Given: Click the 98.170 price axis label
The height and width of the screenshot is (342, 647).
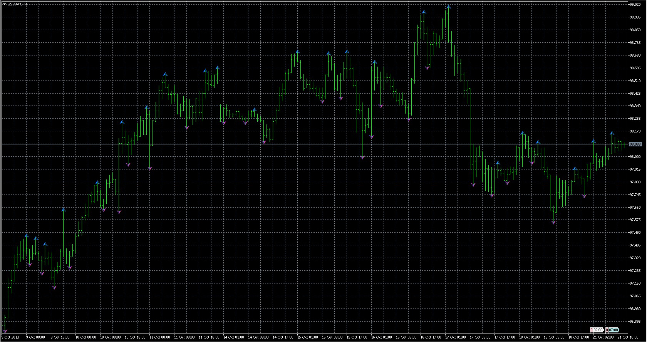Looking at the screenshot, I should pos(635,131).
